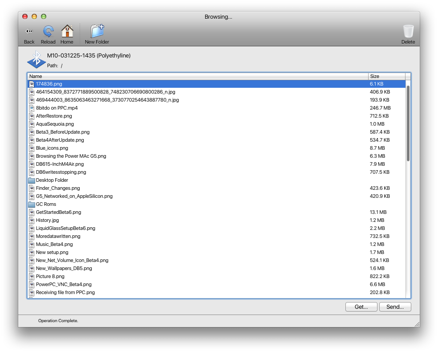The height and width of the screenshot is (352, 438).
Task: Click the window resize grip corner
Action: (x=416, y=324)
